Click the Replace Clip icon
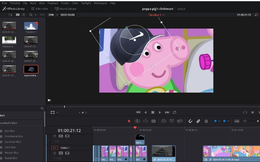 180,121
